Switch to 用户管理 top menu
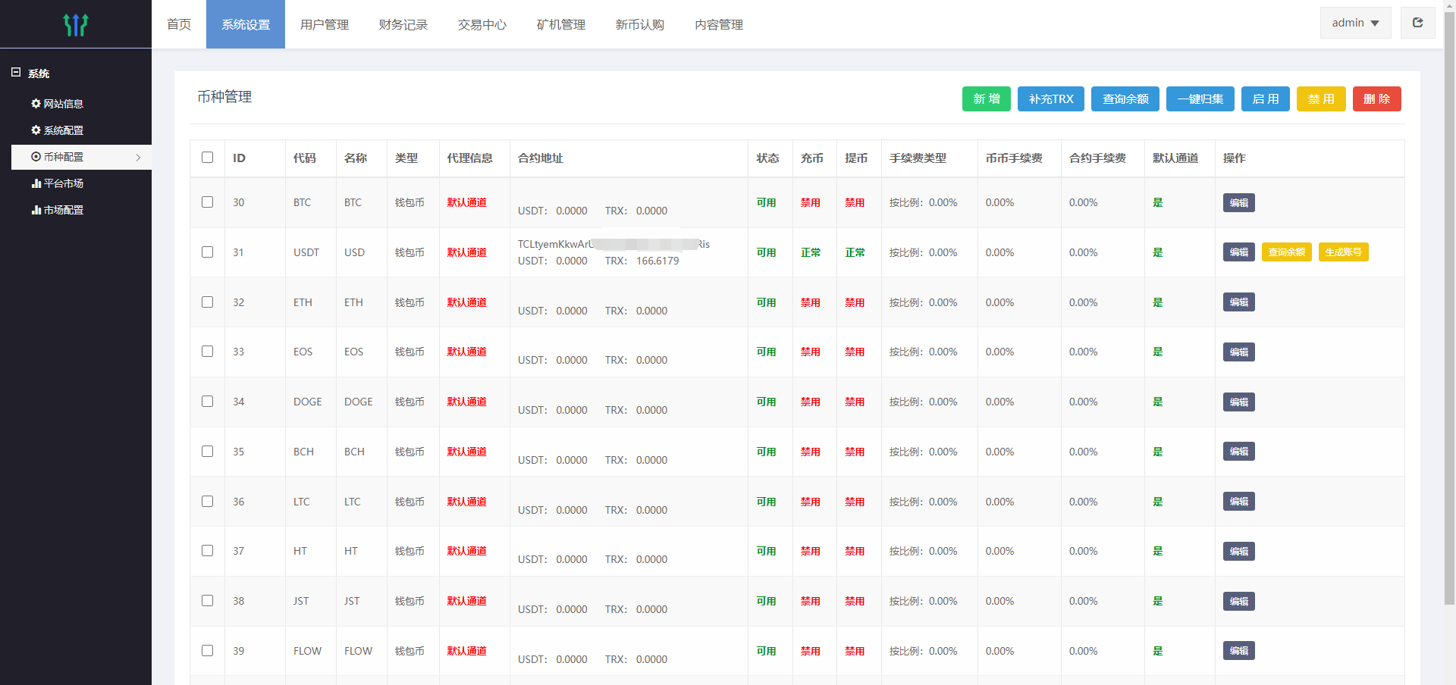 (324, 25)
